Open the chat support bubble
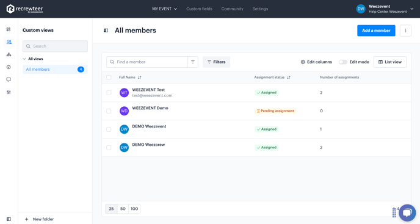Screen dimensions: 420x224 [x=407, y=213]
